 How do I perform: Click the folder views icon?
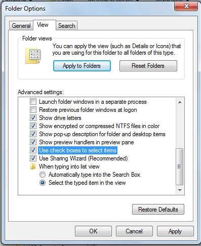point(33,56)
